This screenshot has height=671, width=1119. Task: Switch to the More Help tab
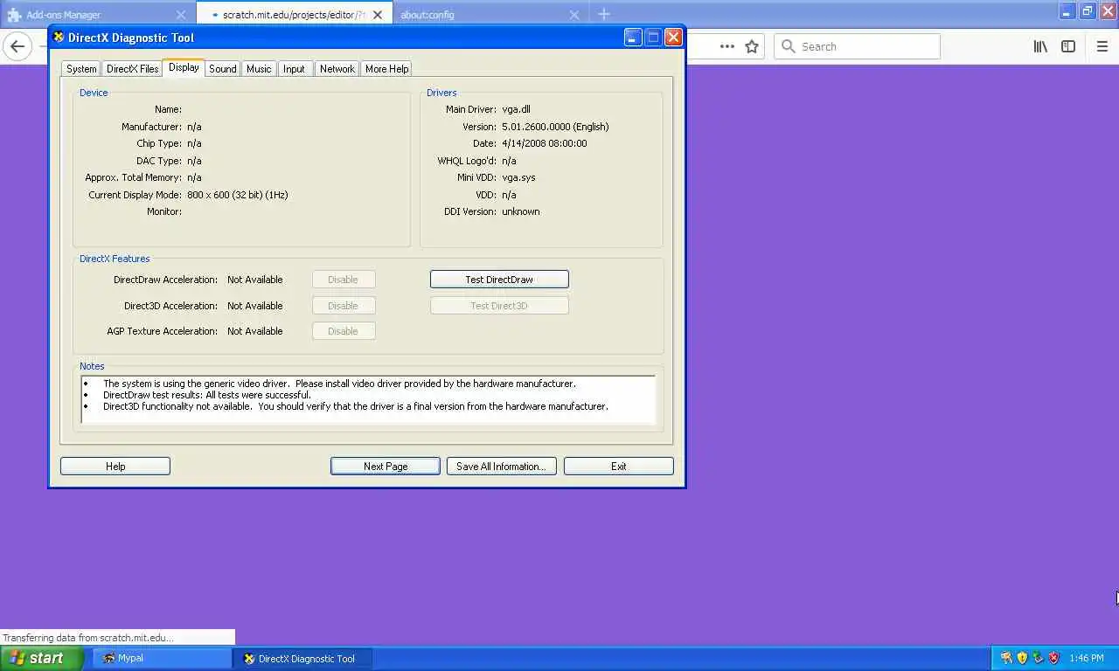point(386,69)
